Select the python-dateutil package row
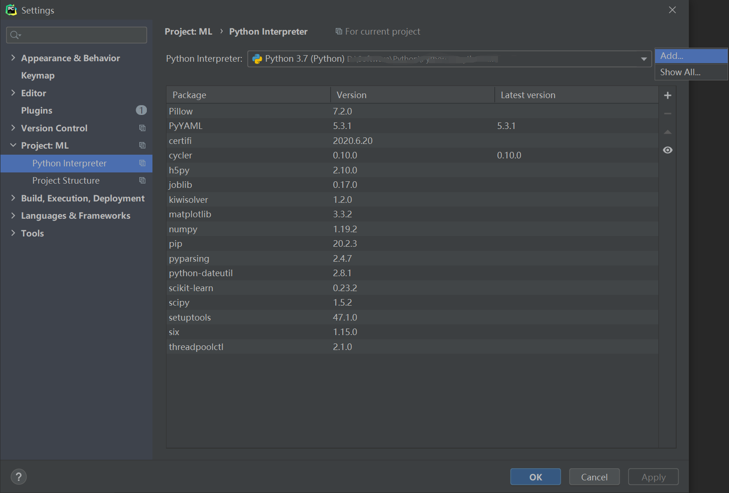Image resolution: width=729 pixels, height=493 pixels. [412, 273]
